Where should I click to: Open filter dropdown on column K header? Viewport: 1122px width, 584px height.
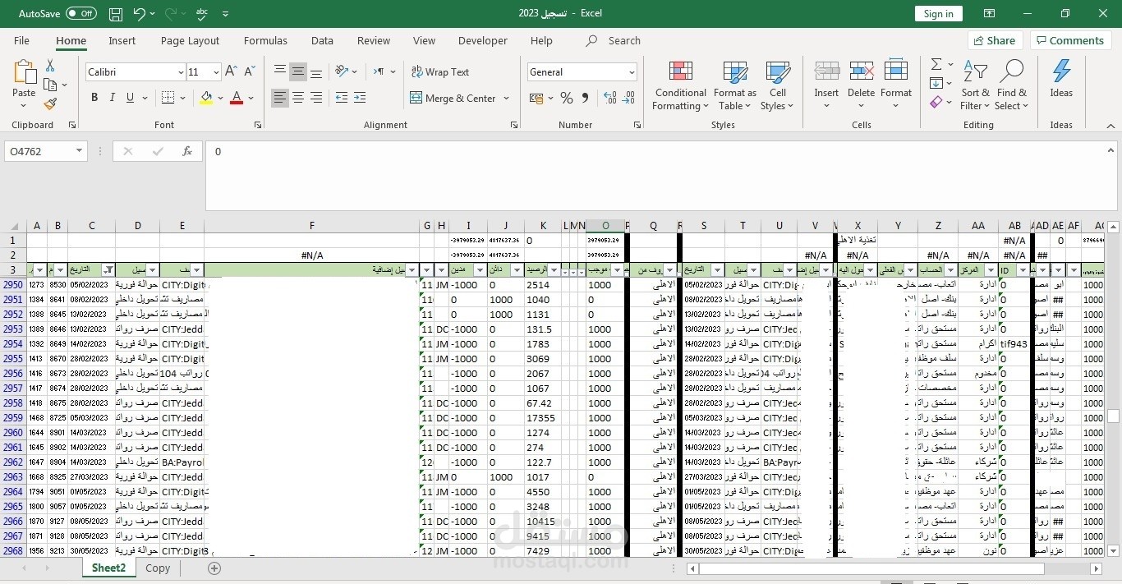tap(554, 270)
